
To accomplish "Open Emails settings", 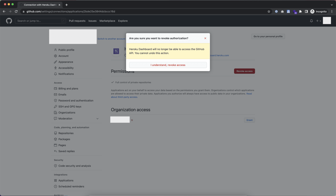I will pyautogui.click(x=62, y=95).
